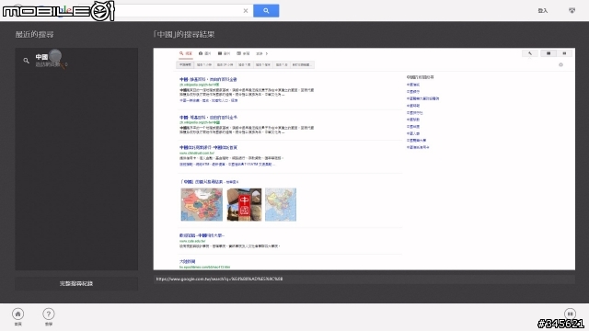The width and height of the screenshot is (589, 331).
Task: Open help via the question mark icon
Action: (49, 314)
